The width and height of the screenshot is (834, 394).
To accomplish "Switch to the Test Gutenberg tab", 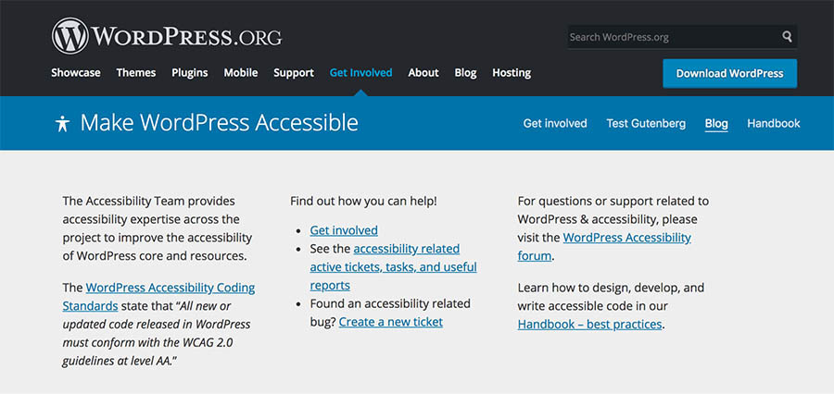I will (x=646, y=123).
